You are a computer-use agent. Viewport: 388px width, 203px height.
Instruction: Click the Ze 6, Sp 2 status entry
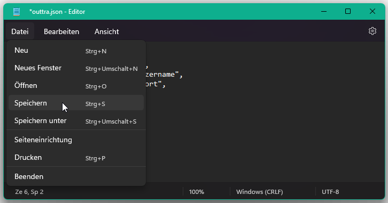coord(29,192)
